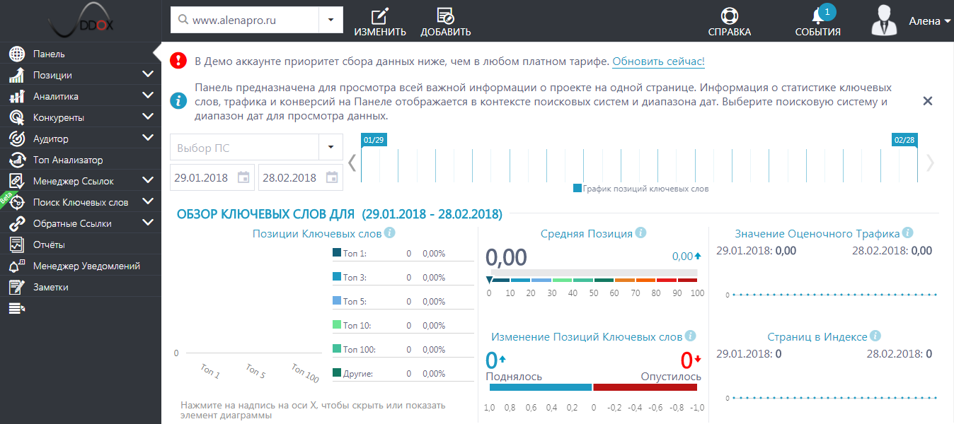Click the 02/28 timeline range handle
The height and width of the screenshot is (424, 954).
coord(904,140)
